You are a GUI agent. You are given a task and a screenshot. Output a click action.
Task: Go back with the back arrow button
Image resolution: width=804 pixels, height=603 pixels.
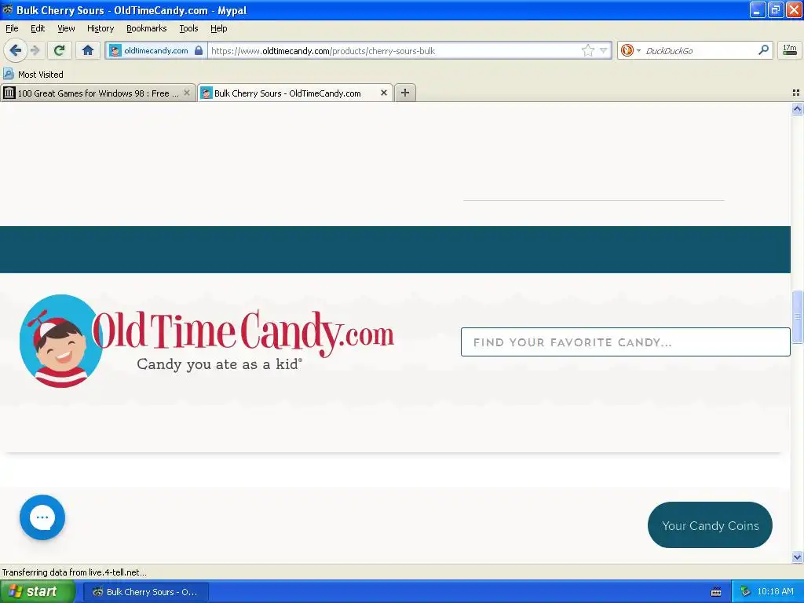pos(16,50)
